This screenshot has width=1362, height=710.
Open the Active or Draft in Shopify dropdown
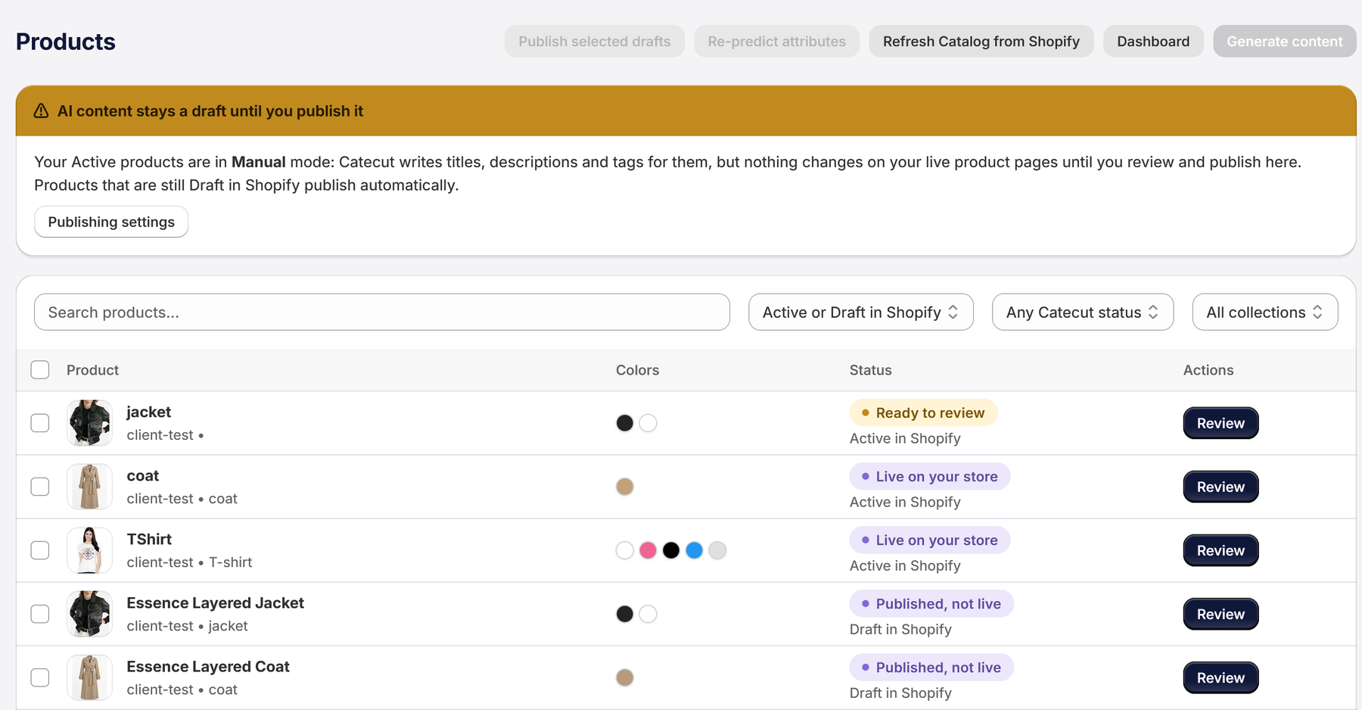pyautogui.click(x=861, y=313)
